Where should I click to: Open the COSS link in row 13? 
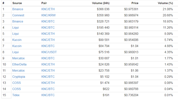tap(16, 83)
